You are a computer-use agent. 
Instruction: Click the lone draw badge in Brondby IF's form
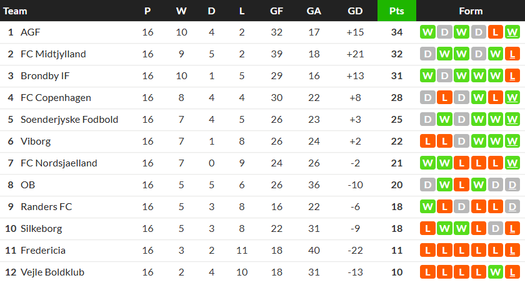click(444, 76)
